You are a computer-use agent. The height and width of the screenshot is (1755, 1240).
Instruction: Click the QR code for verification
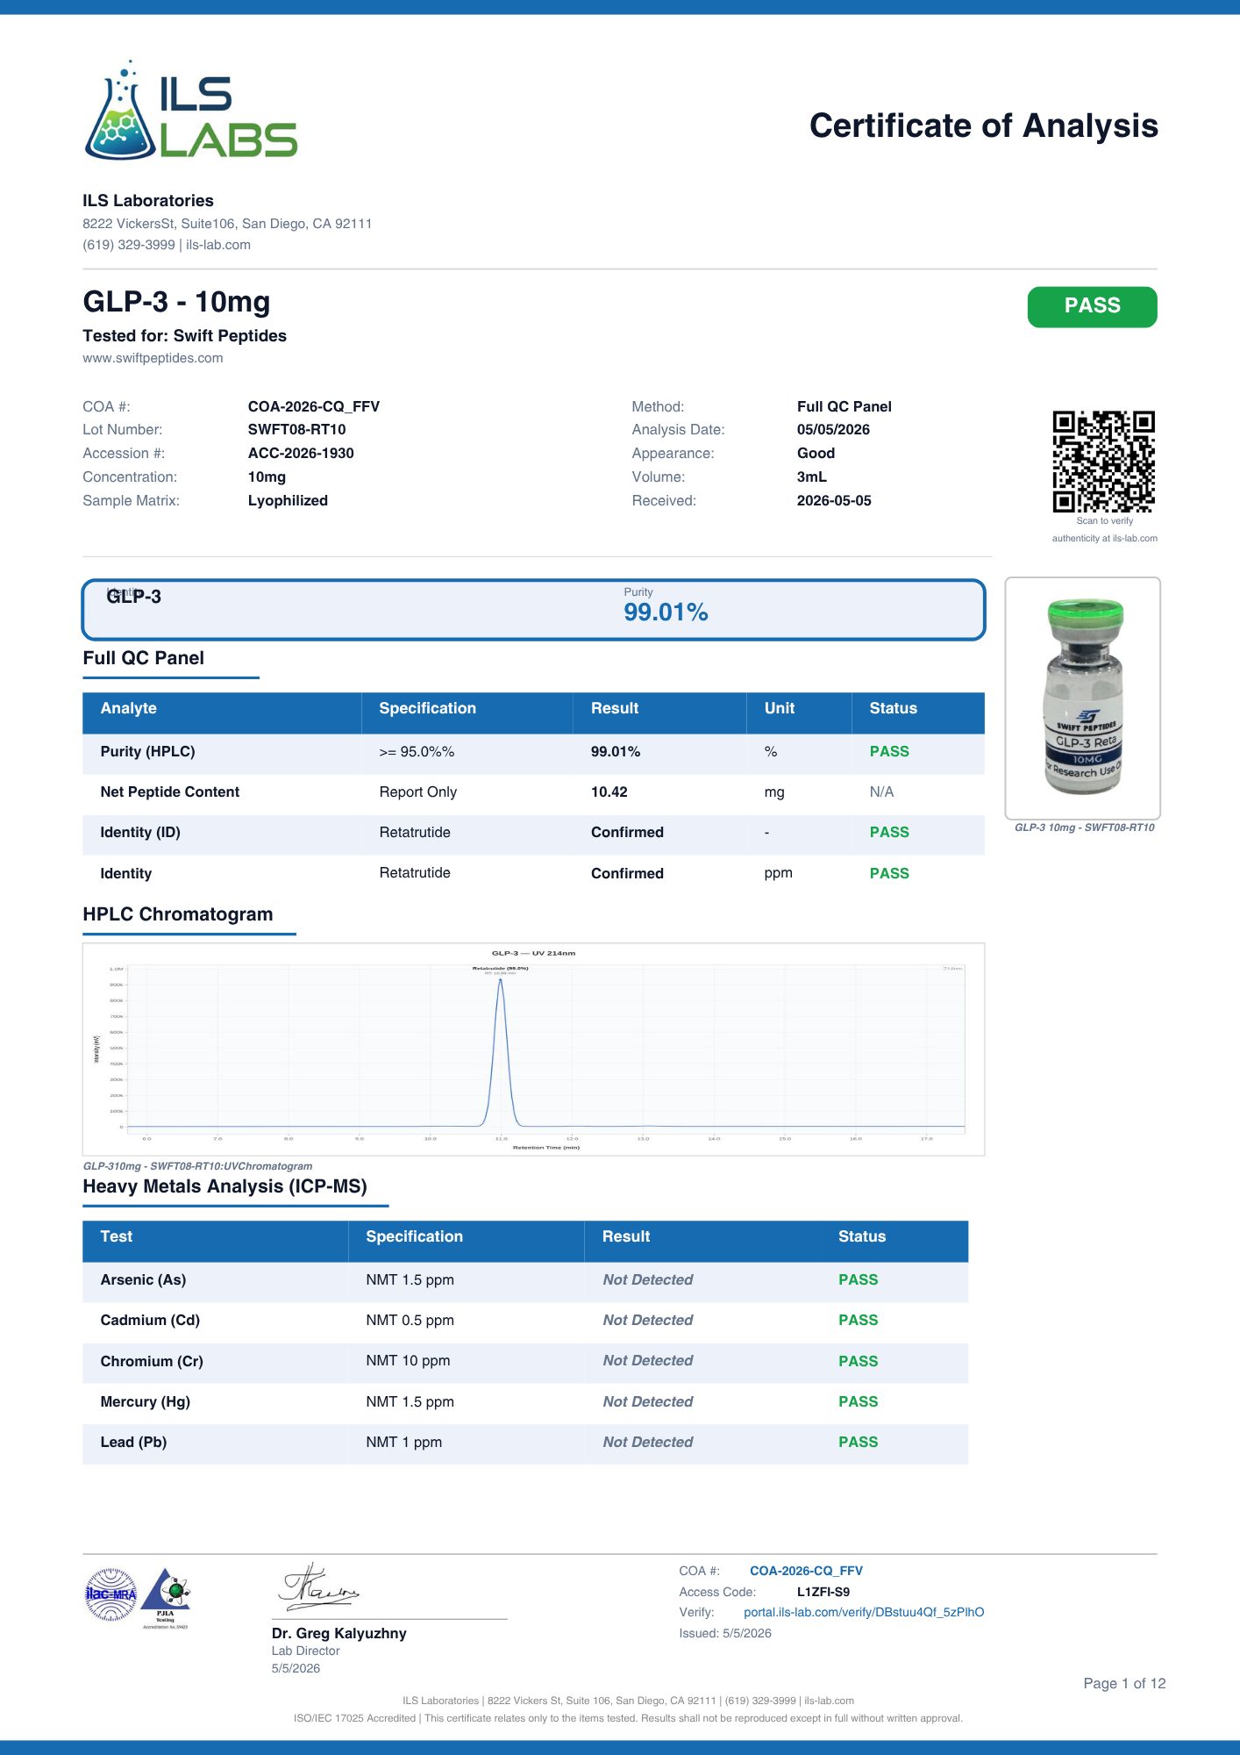[1103, 462]
